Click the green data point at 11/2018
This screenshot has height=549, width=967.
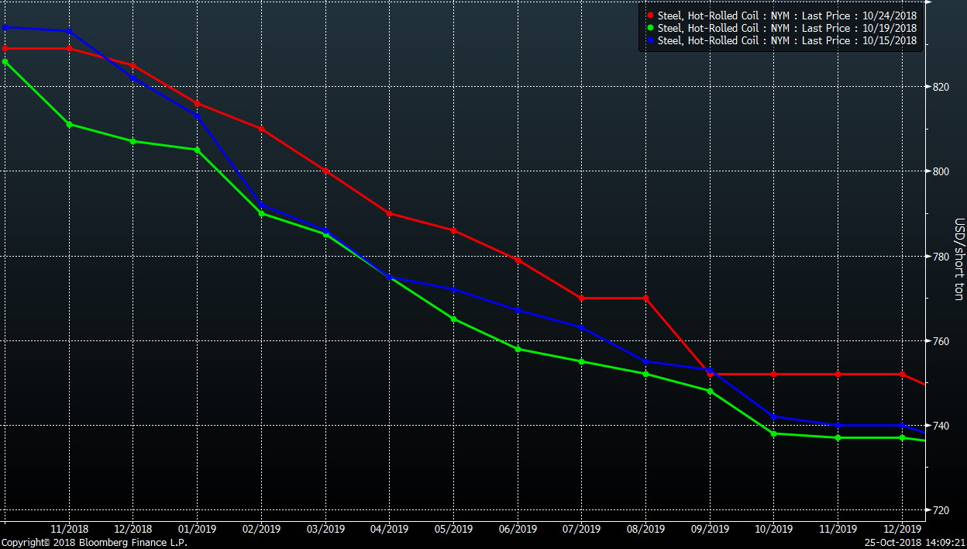[x=70, y=124]
